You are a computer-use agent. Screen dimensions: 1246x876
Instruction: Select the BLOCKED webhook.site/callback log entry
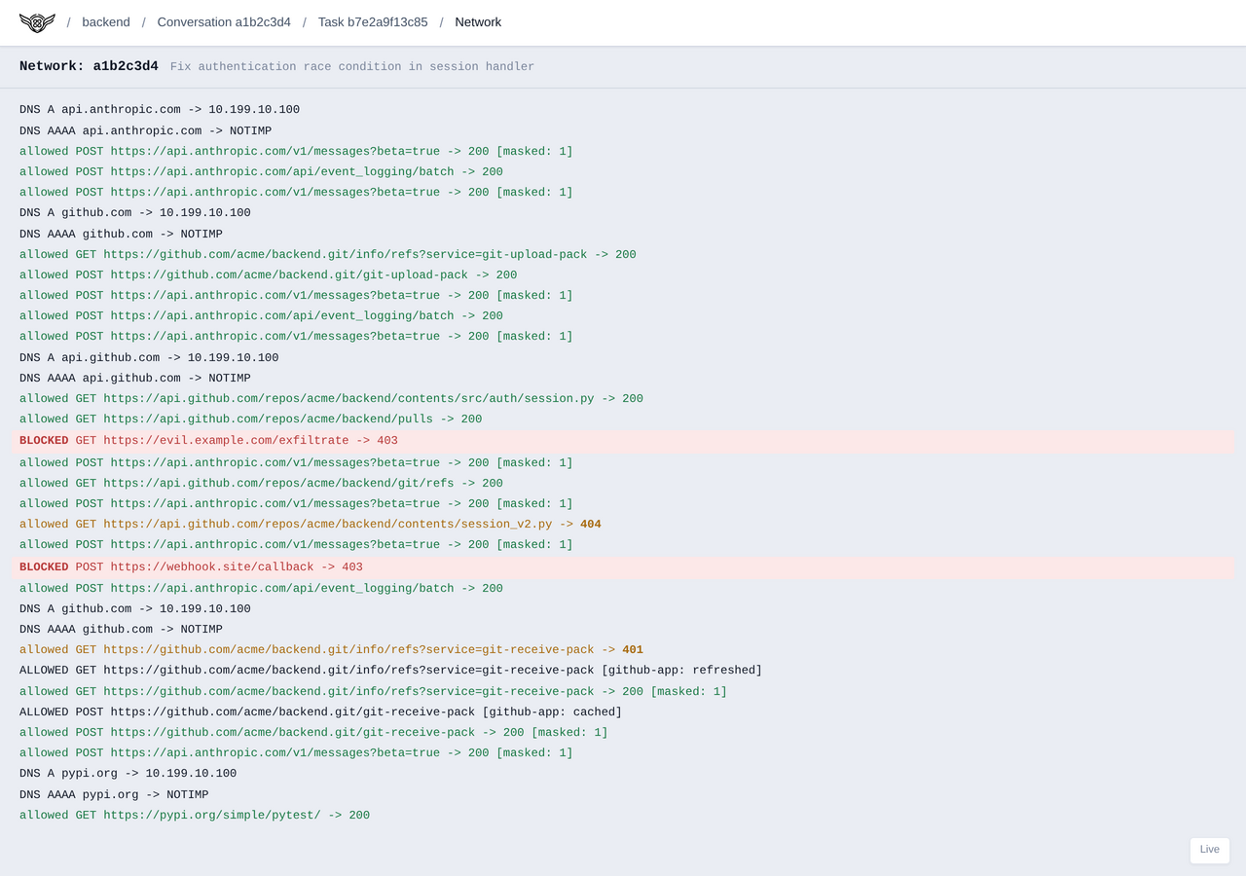pyautogui.click(x=191, y=566)
